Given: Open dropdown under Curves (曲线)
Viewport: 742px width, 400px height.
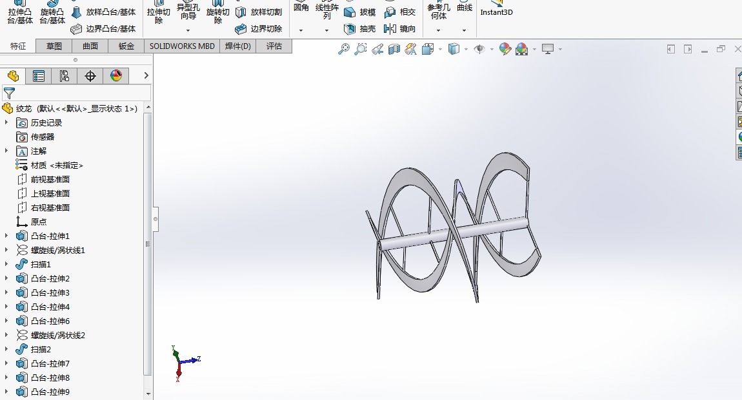Looking at the screenshot, I should [x=464, y=31].
